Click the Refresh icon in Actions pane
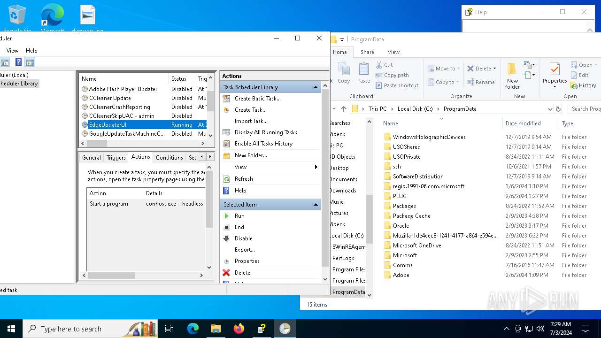The width and height of the screenshot is (601, 338). click(x=226, y=179)
